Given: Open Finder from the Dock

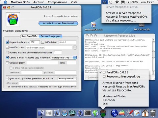Looking at the screenshot, I should pos(41,113).
